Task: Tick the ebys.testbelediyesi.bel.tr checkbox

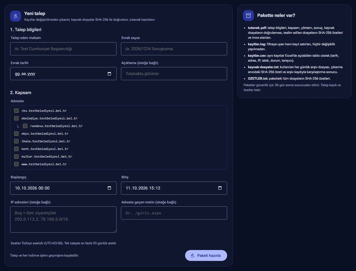Action: 16,134
